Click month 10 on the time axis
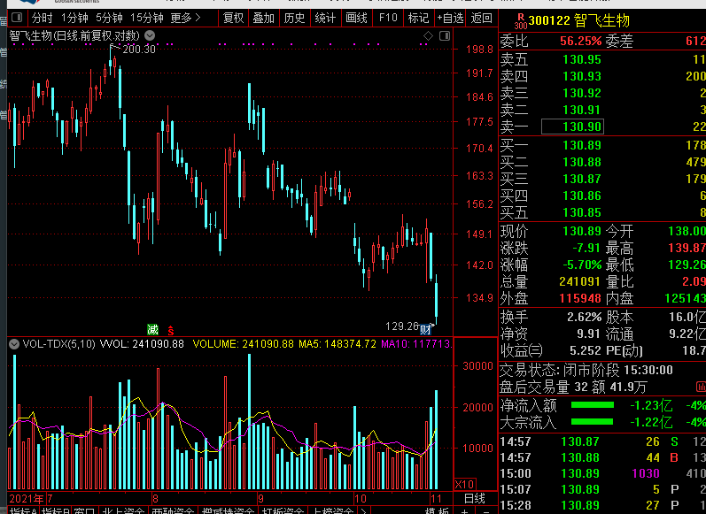This screenshot has height=514, width=706. coord(361,499)
